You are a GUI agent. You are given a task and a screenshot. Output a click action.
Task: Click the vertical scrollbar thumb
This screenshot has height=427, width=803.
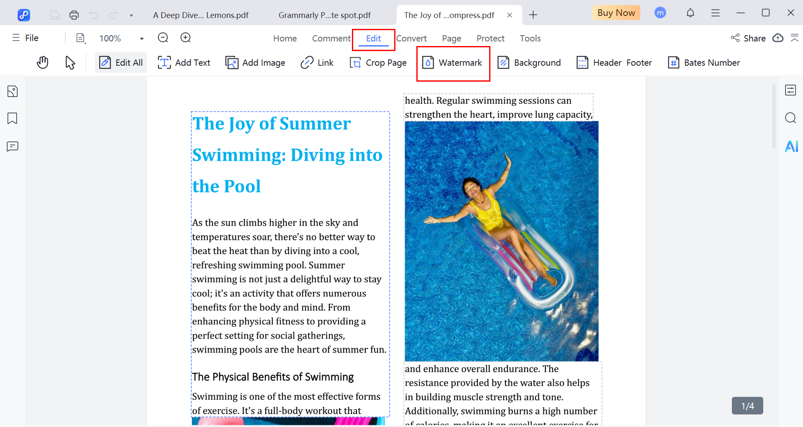(774, 117)
